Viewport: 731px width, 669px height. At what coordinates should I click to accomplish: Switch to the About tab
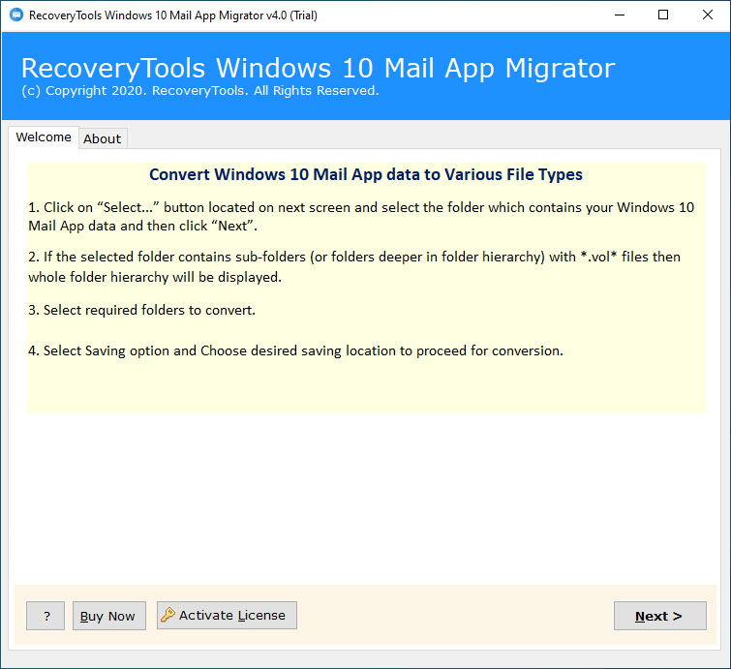coord(102,138)
